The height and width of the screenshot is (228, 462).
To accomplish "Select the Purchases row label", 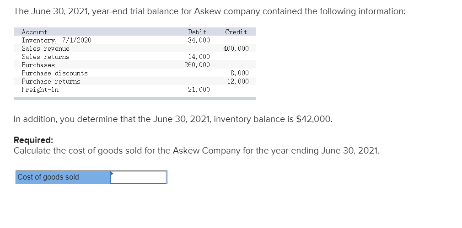I will (x=38, y=65).
